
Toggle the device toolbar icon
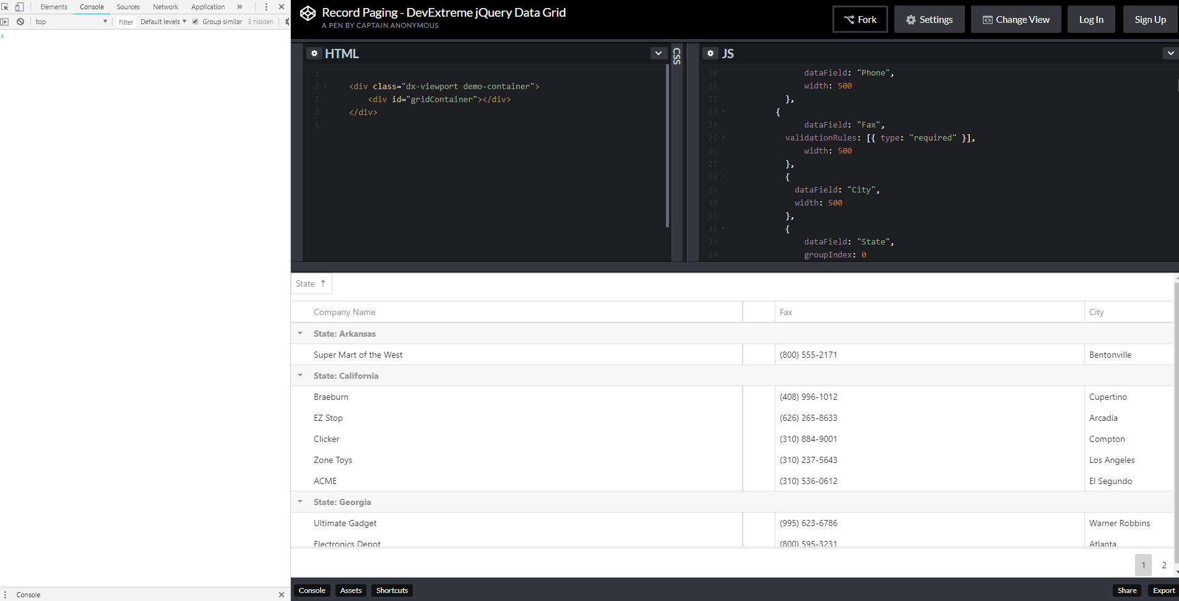(20, 7)
